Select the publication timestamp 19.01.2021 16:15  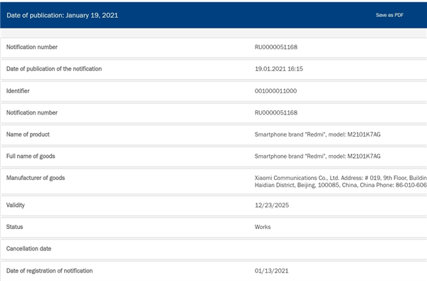pyautogui.click(x=278, y=69)
